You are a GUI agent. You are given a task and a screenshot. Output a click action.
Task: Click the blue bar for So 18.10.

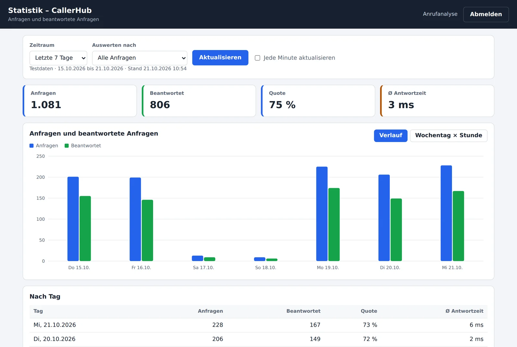[x=260, y=259]
